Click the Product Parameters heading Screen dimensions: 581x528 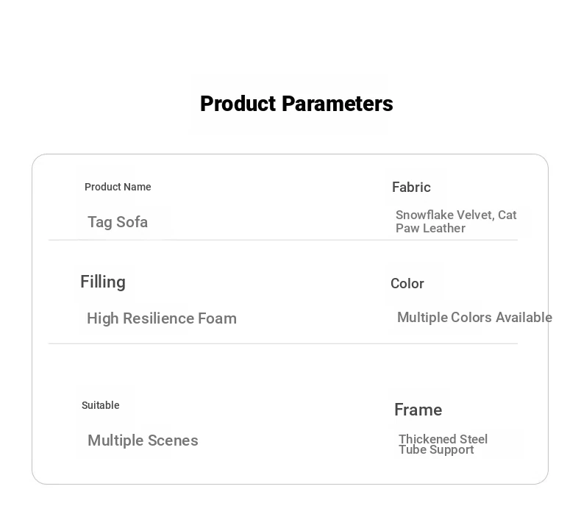click(x=296, y=104)
